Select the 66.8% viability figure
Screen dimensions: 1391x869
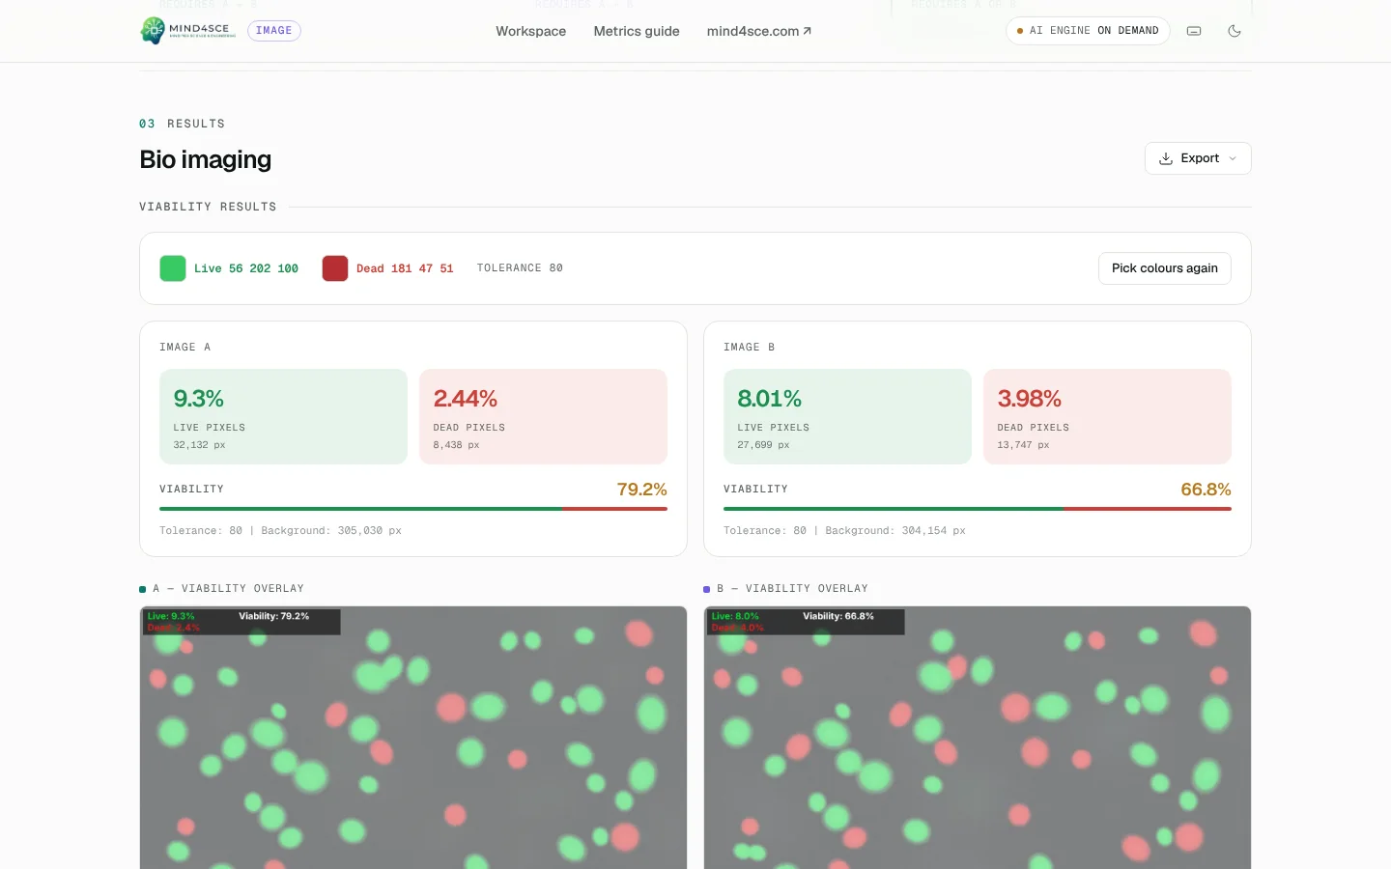tap(1206, 490)
